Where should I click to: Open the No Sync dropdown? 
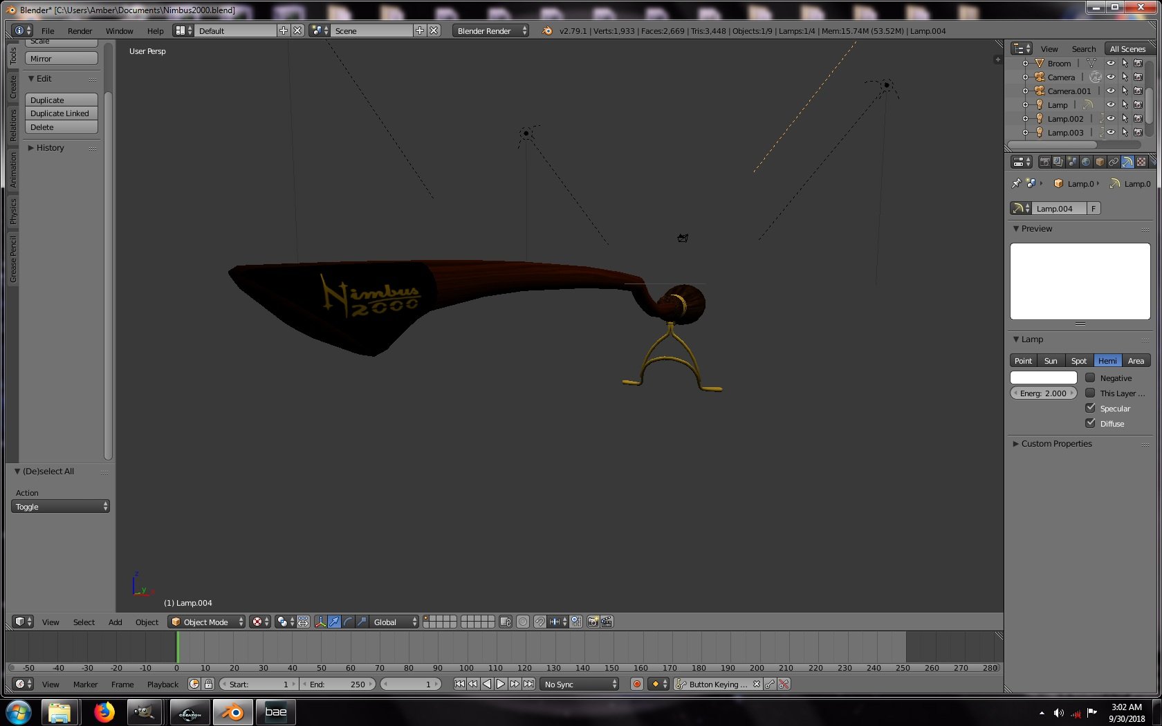tap(580, 684)
